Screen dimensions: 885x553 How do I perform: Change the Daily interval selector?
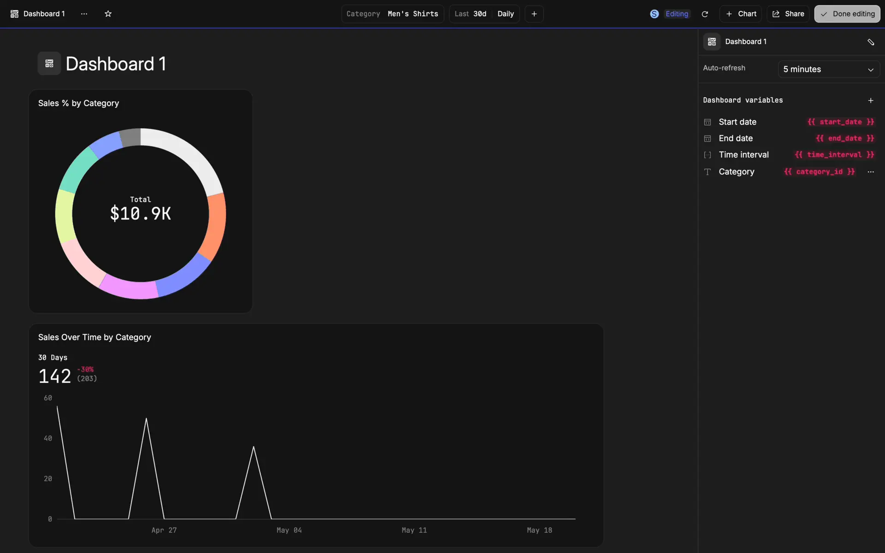(506, 14)
